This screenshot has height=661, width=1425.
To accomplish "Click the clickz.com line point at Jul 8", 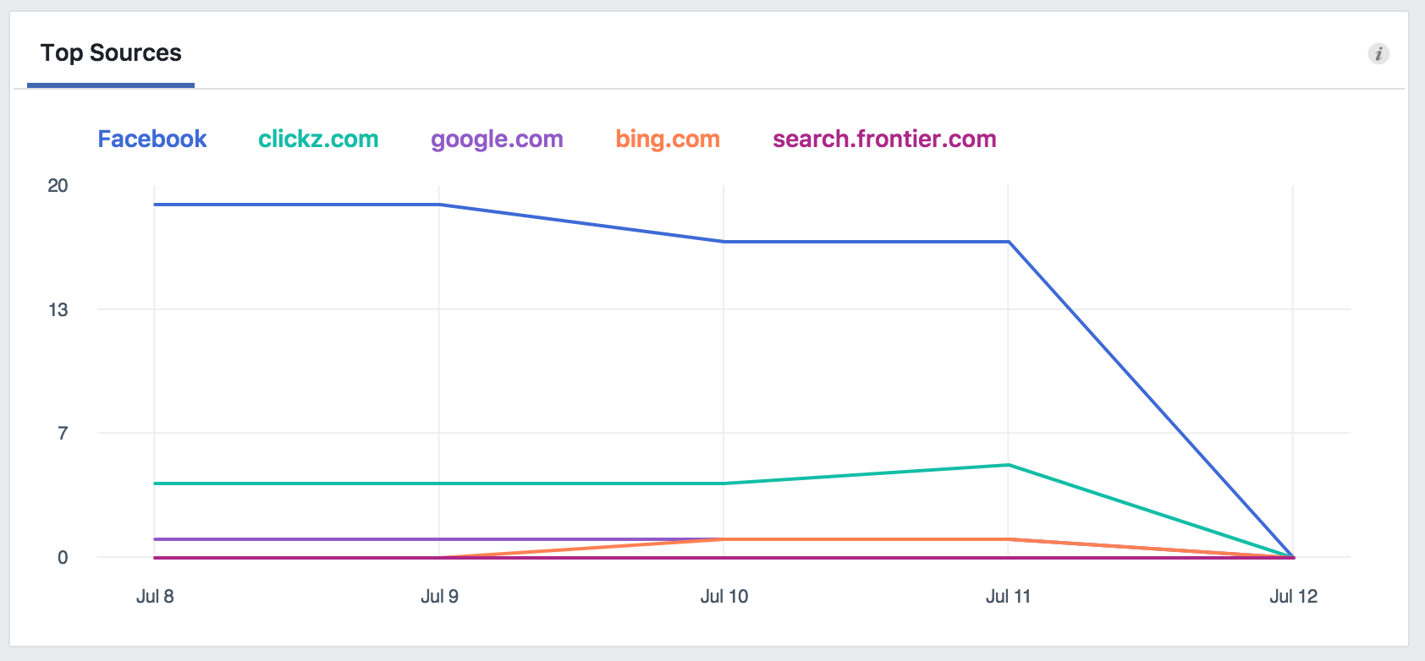I will pos(155,483).
